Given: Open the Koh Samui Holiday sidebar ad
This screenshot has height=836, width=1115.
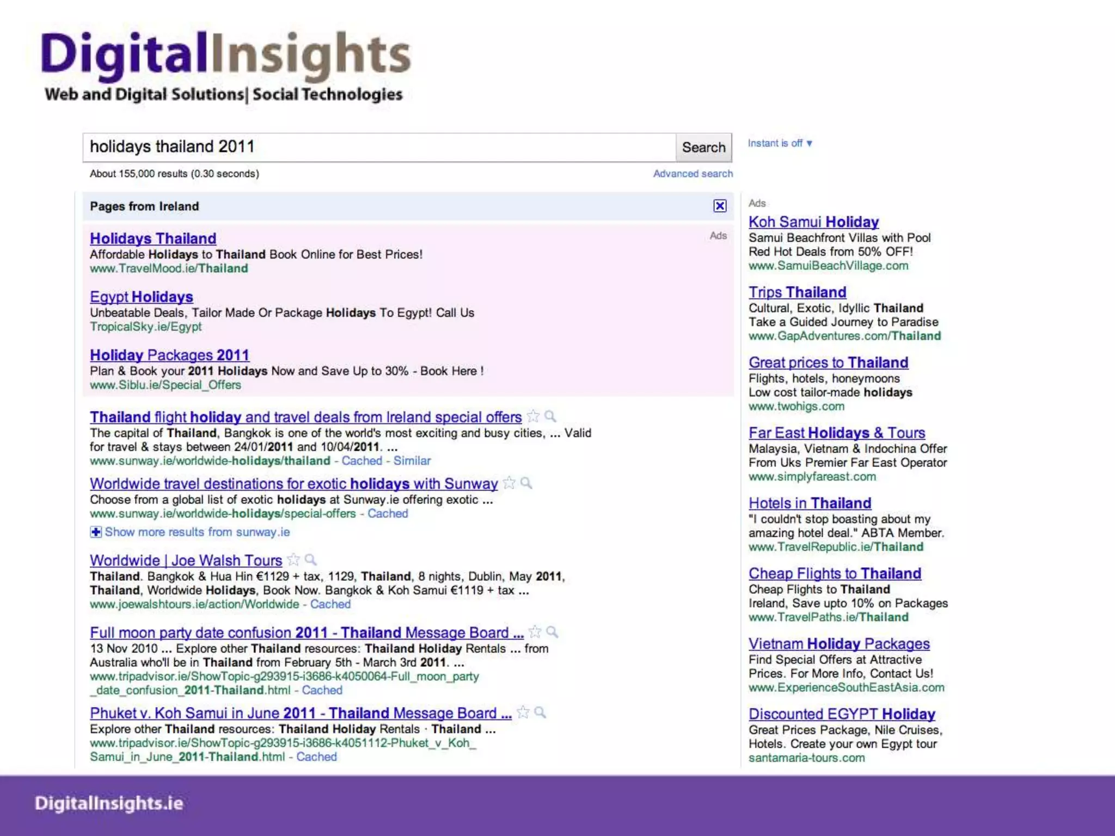Looking at the screenshot, I should pyautogui.click(x=813, y=222).
